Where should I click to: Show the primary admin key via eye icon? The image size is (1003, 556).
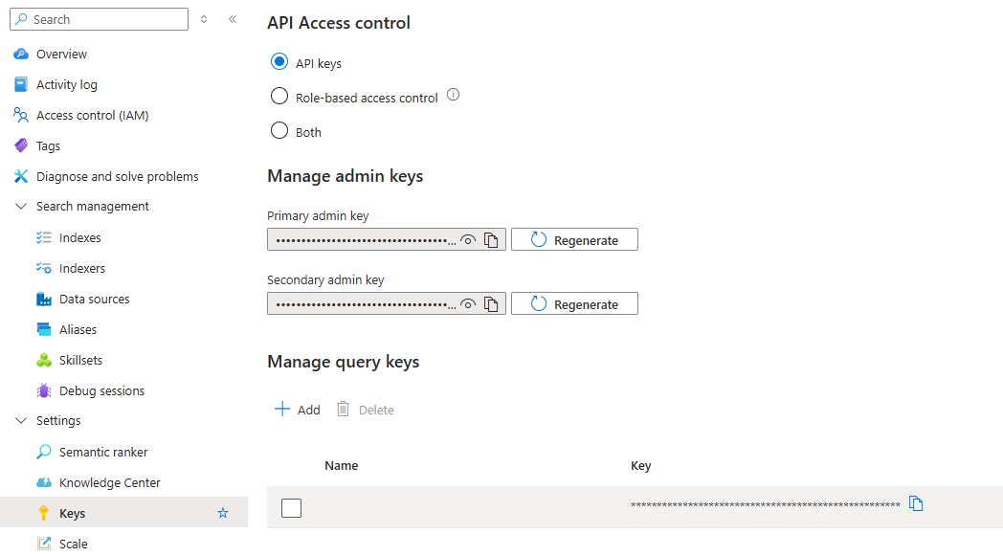(x=468, y=240)
